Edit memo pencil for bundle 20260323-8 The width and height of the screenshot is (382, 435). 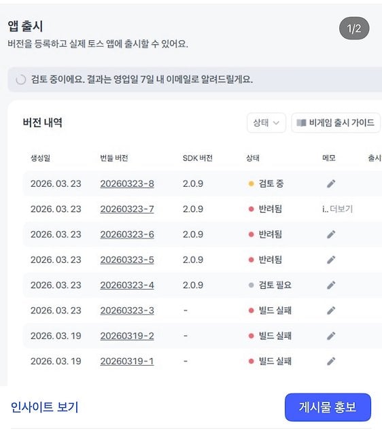[331, 184]
